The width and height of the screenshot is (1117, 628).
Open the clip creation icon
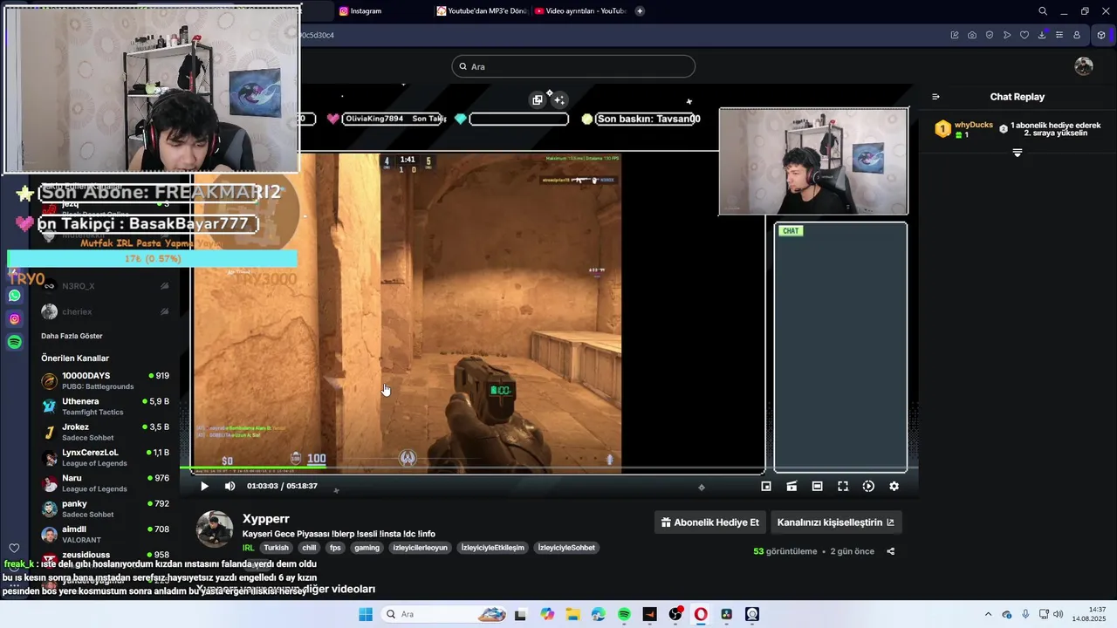click(791, 487)
